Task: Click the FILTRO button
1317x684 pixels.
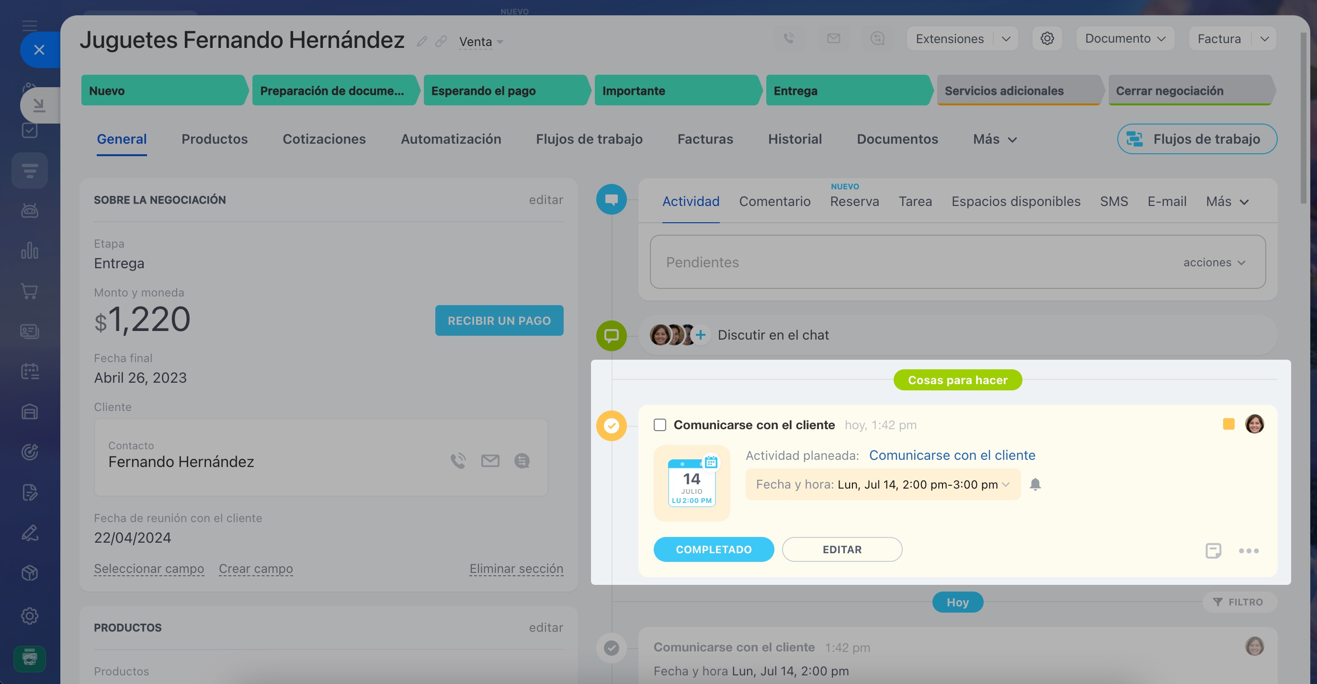Action: [1239, 602]
